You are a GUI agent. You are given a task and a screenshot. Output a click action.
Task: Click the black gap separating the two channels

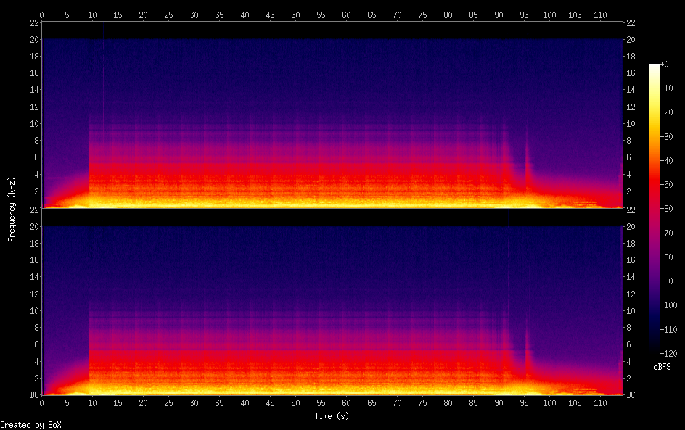(x=332, y=217)
